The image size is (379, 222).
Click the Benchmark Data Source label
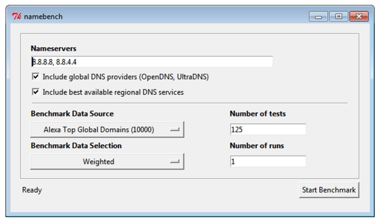pos(72,114)
